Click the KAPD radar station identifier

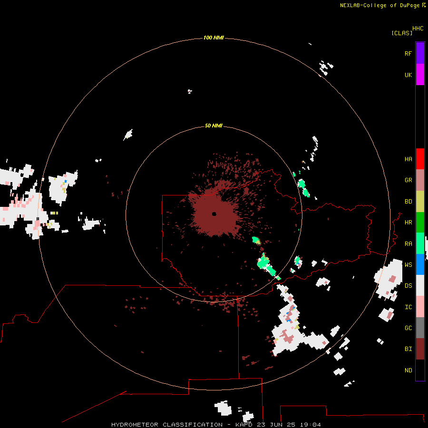244,425
